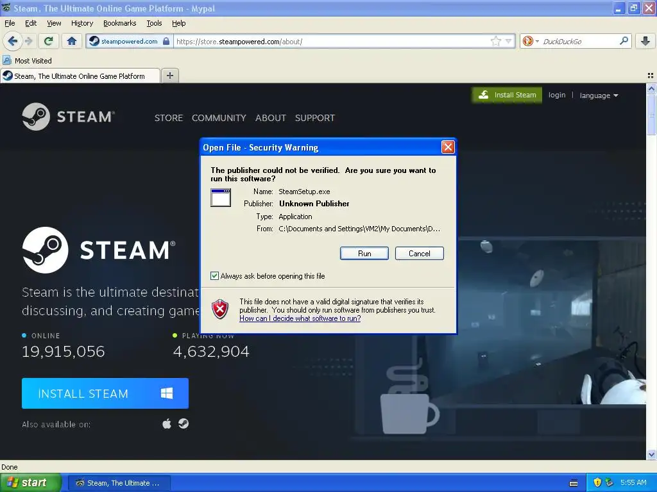This screenshot has height=492, width=657.
Task: Open the SUPPORT navigation item
Action: pyautogui.click(x=314, y=118)
